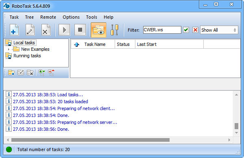Click info icon beside 'Preparing of network client…' entry
The width and height of the screenshot is (244, 158).
click(x=9, y=108)
